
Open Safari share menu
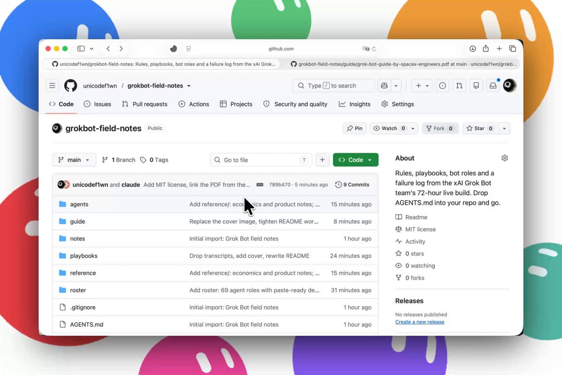tap(486, 49)
